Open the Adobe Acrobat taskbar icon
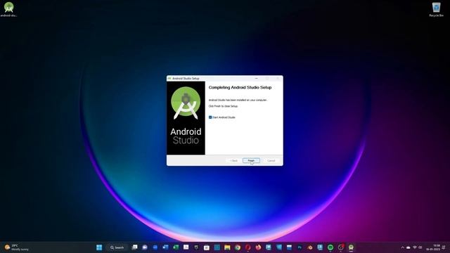 pyautogui.click(x=186, y=247)
